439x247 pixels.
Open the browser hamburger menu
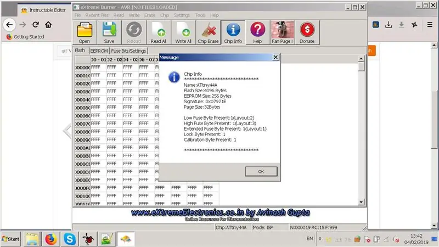tap(430, 25)
